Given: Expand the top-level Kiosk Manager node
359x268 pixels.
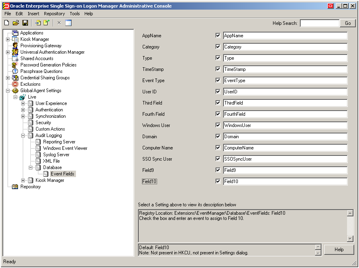Looking at the screenshot, I should tap(8, 40).
